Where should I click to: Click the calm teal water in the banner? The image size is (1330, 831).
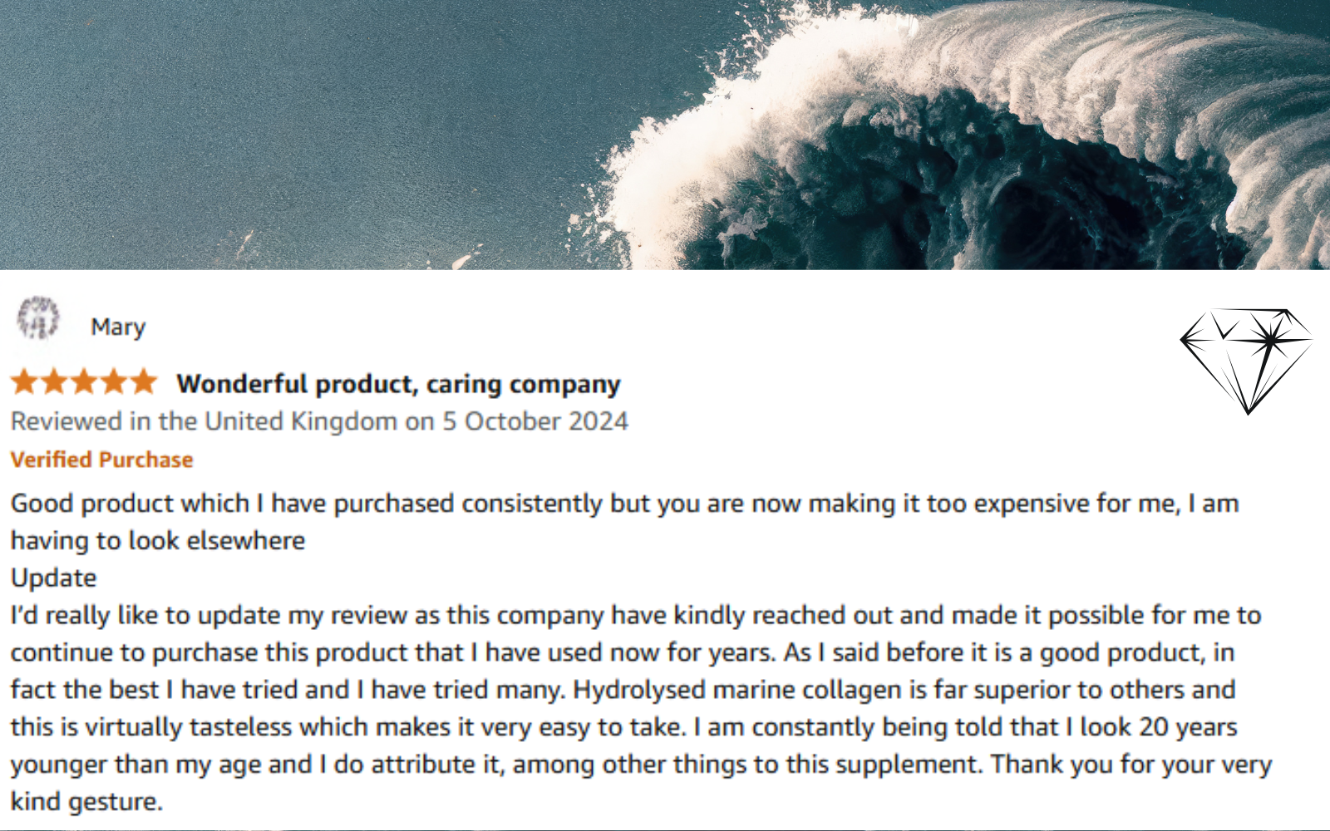coord(249,125)
